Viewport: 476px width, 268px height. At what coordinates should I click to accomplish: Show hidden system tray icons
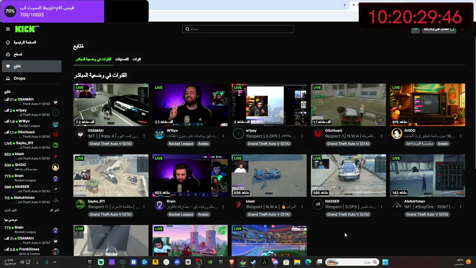click(55, 262)
